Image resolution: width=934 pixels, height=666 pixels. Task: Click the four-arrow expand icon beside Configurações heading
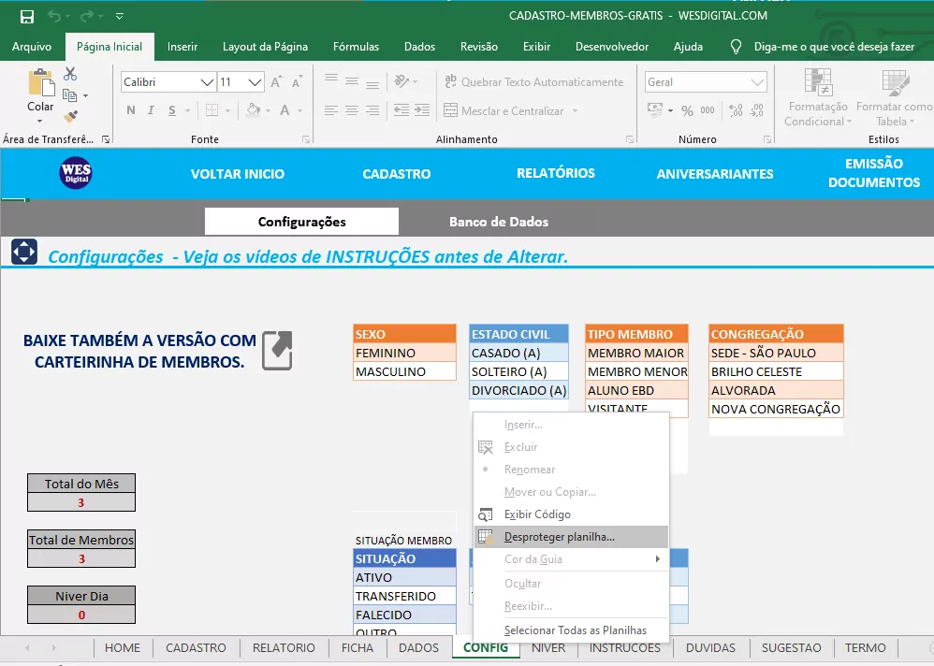coord(24,252)
